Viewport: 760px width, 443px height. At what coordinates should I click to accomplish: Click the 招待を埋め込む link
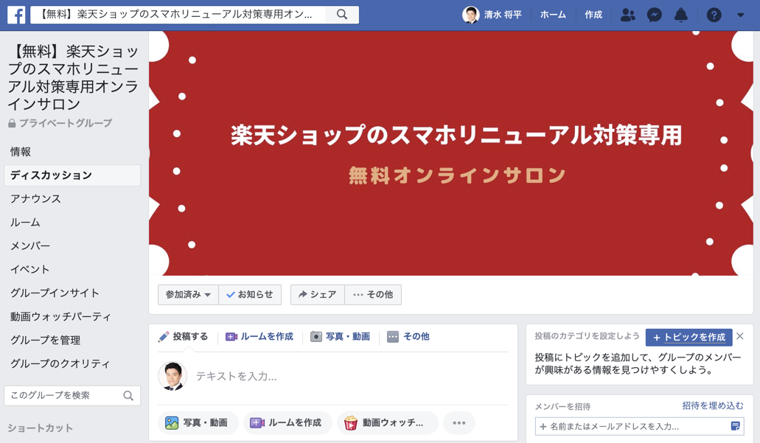pyautogui.click(x=713, y=405)
